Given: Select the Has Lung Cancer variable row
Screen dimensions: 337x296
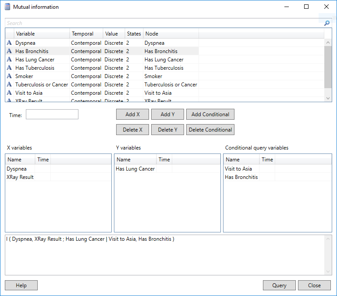Looking at the screenshot, I should coord(102,60).
